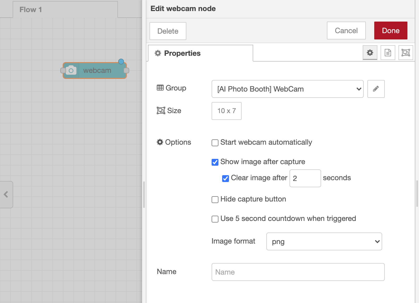Click the webcam node camera icon
The height and width of the screenshot is (303, 419).
point(71,70)
